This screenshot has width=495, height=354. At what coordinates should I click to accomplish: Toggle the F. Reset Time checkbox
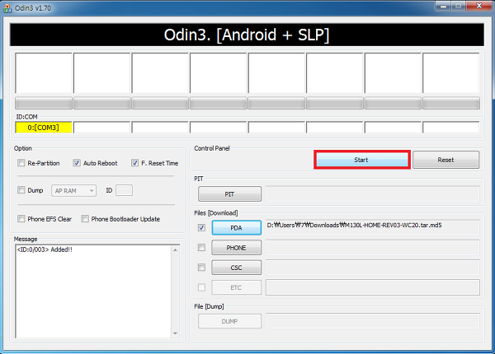(x=134, y=163)
